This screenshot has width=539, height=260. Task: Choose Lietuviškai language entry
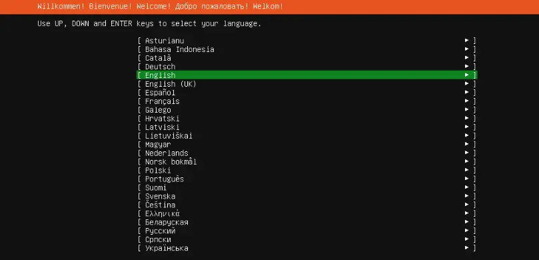(x=307, y=136)
